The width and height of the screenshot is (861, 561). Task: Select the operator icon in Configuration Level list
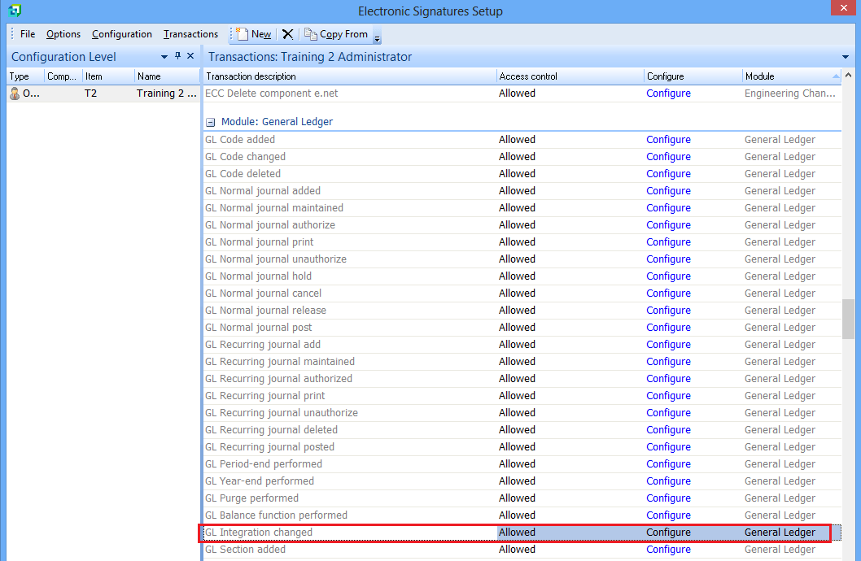point(15,93)
